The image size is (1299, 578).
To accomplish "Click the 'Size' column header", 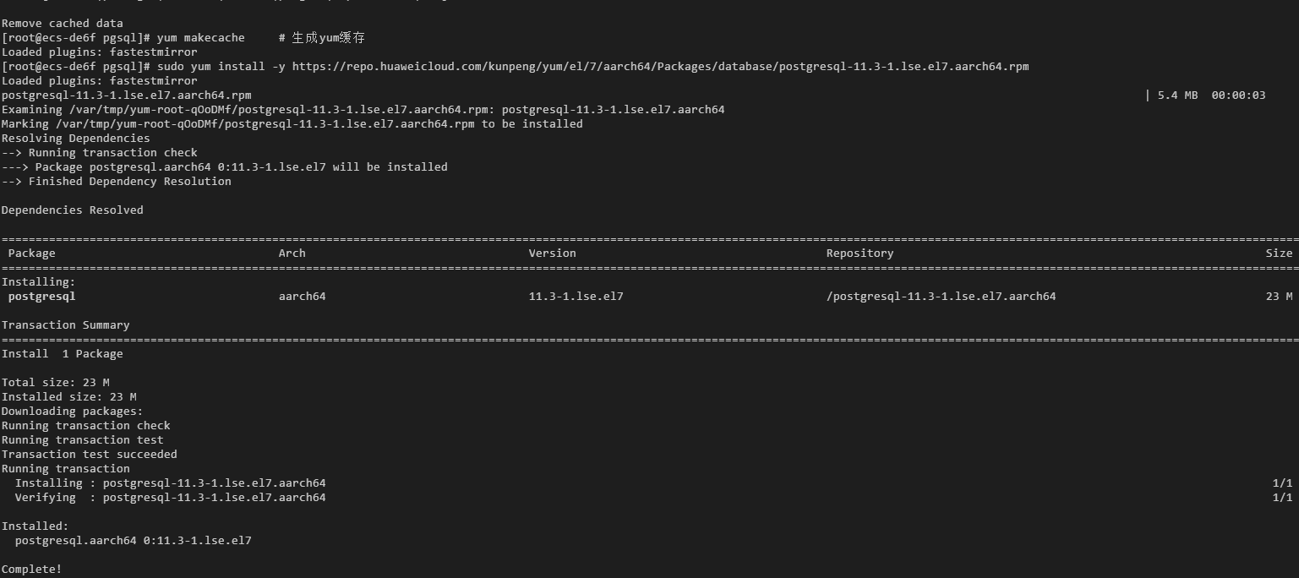I will (1279, 253).
